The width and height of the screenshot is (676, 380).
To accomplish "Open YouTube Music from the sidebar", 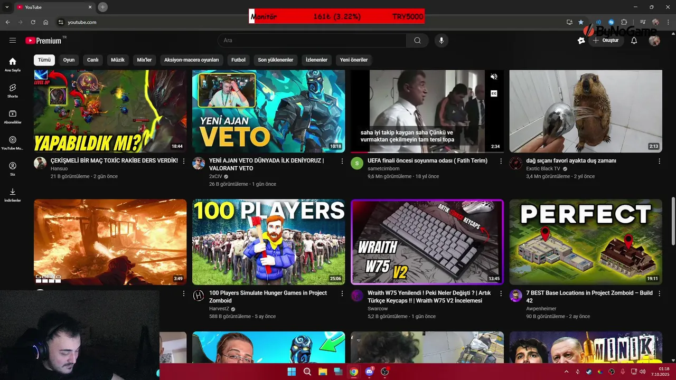I will 13,143.
